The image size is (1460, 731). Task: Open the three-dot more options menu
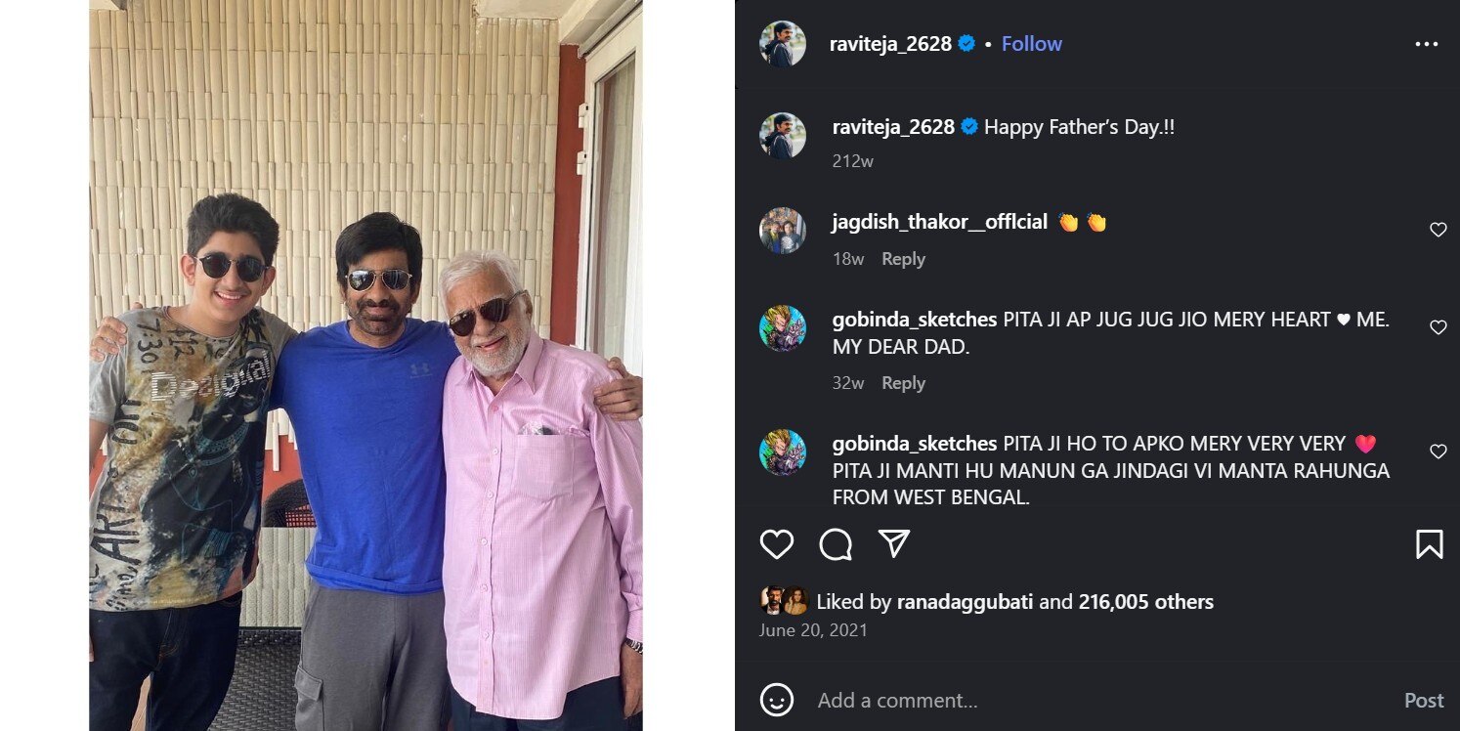1427,44
